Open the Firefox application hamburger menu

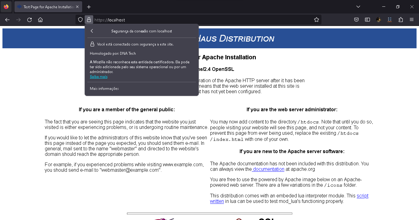(412, 20)
